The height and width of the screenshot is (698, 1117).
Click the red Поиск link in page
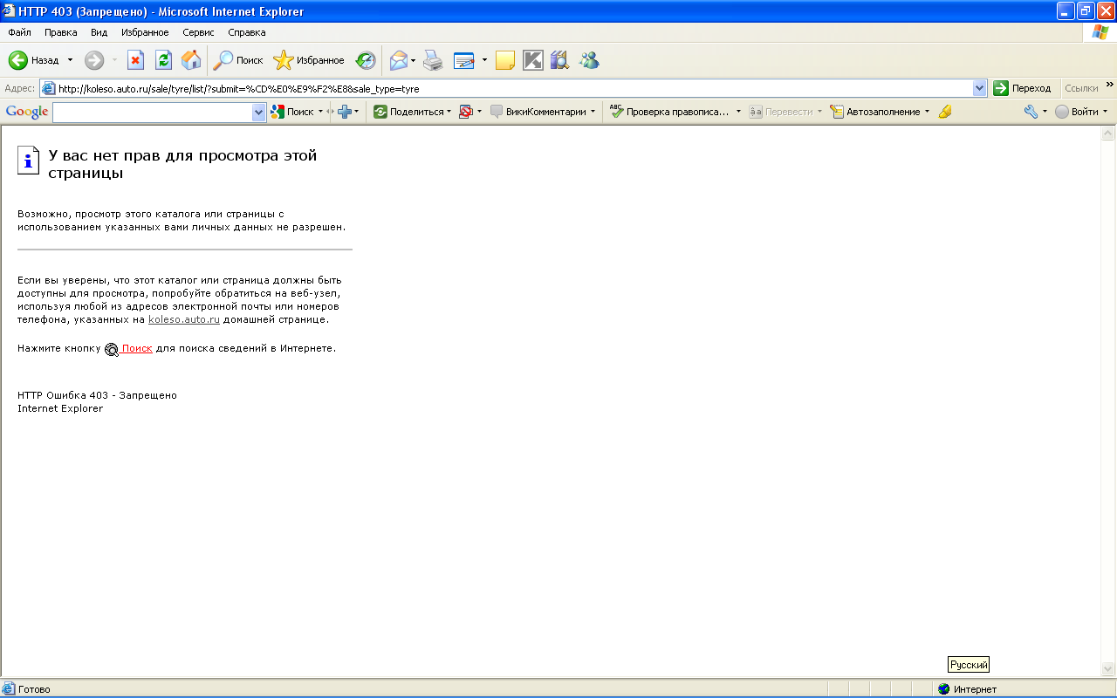pos(137,348)
